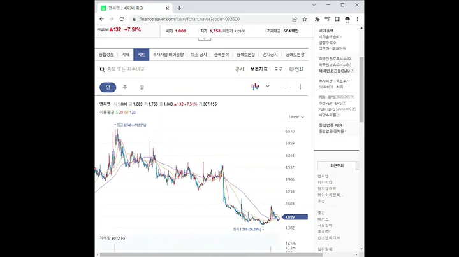Open the 종목분석 tab
Screen dimensions: 459x257
pos(222,55)
